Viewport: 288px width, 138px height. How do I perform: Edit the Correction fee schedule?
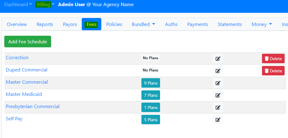[x=218, y=59]
